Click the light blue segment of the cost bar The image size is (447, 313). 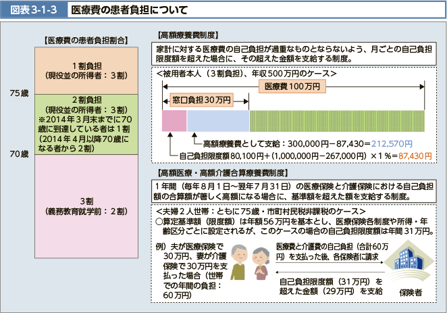[x=217, y=120]
